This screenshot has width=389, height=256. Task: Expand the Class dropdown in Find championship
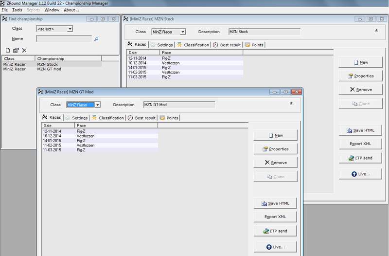70,29
